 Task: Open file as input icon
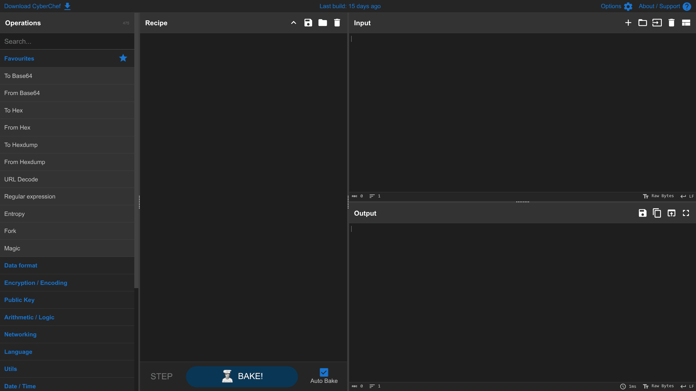(657, 23)
